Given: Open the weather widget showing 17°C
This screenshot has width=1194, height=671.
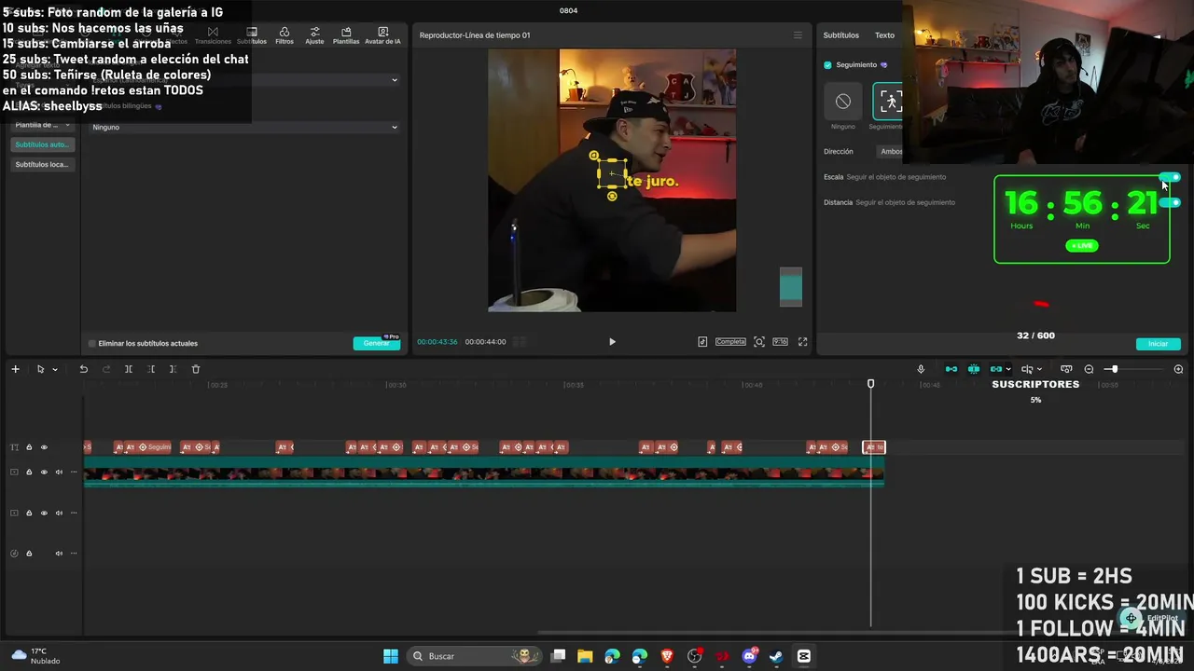Looking at the screenshot, I should (x=35, y=656).
